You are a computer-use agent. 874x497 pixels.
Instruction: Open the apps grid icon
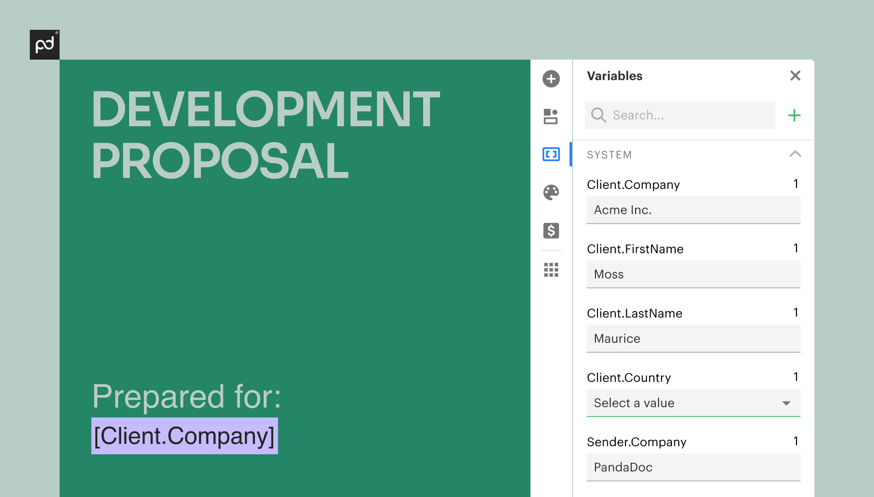(x=551, y=270)
